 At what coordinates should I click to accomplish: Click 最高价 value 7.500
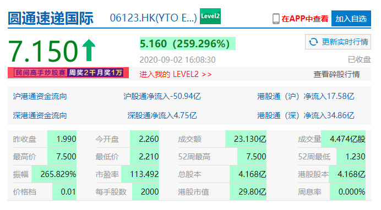(66, 157)
